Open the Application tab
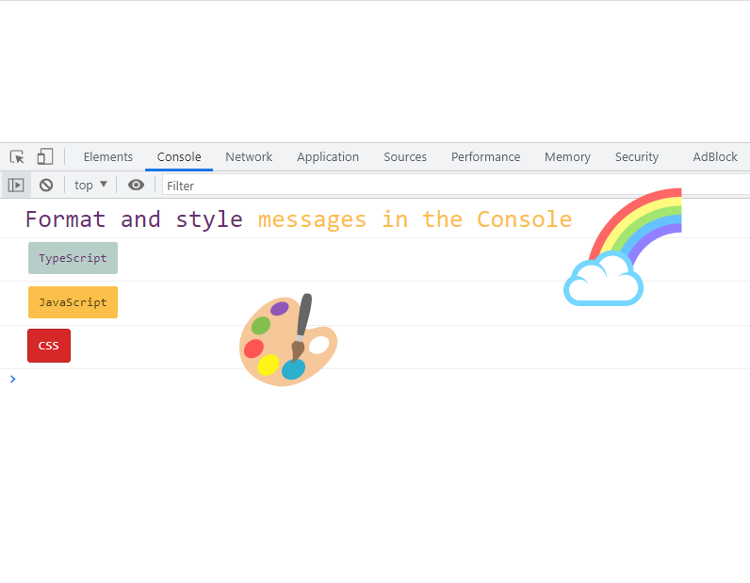Image resolution: width=750 pixels, height=583 pixels. [328, 157]
